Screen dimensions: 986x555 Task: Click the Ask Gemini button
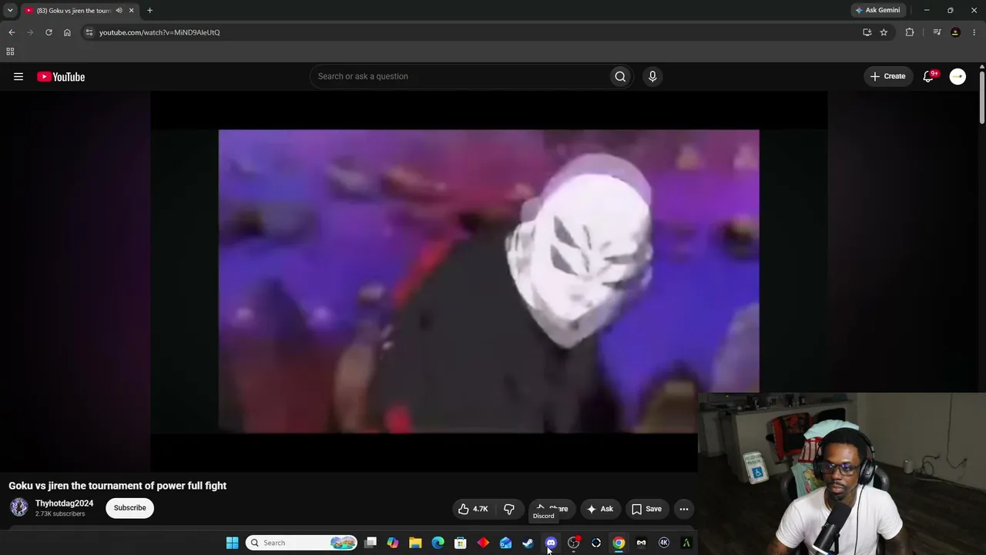tap(877, 11)
